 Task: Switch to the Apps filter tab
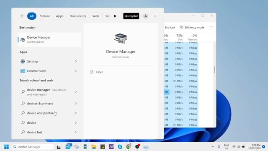click(59, 16)
